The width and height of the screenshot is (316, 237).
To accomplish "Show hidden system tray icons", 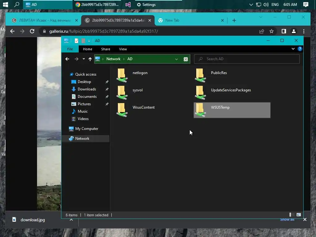I will tap(251, 4).
